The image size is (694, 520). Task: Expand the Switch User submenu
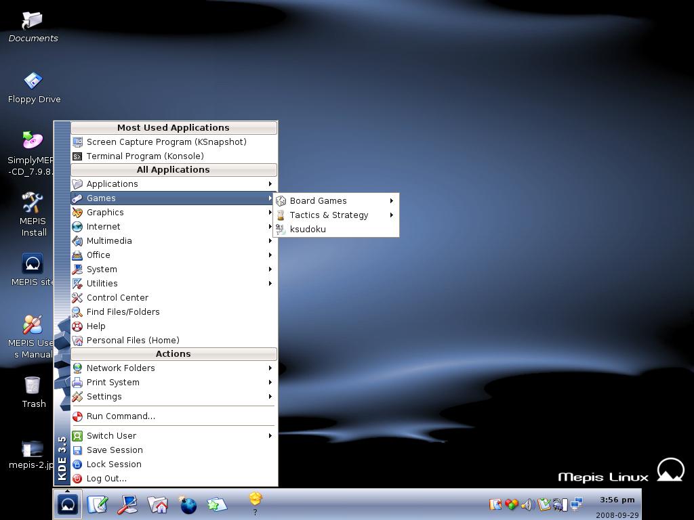174,435
